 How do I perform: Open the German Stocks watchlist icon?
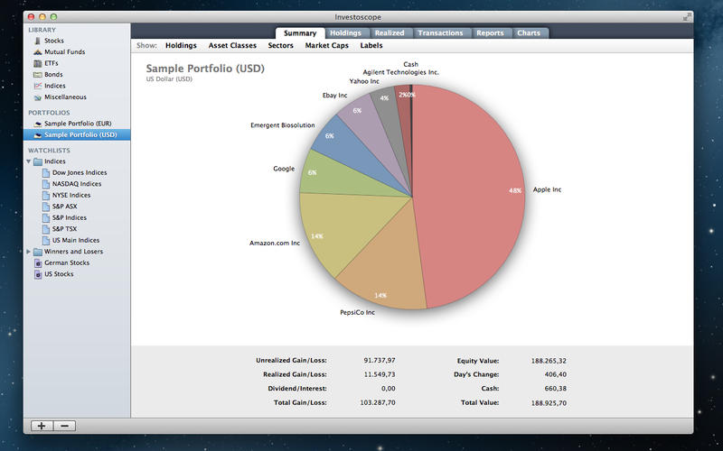point(38,262)
